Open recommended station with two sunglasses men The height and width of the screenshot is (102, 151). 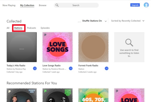click(57, 95)
